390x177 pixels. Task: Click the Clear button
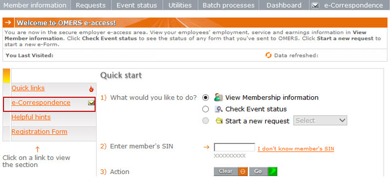tap(231, 172)
